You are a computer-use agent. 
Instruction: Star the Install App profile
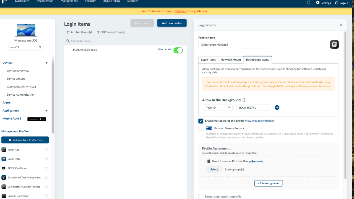point(46,150)
